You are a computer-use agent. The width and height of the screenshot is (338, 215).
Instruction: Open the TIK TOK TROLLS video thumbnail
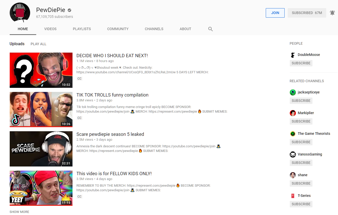pyautogui.click(x=41, y=110)
